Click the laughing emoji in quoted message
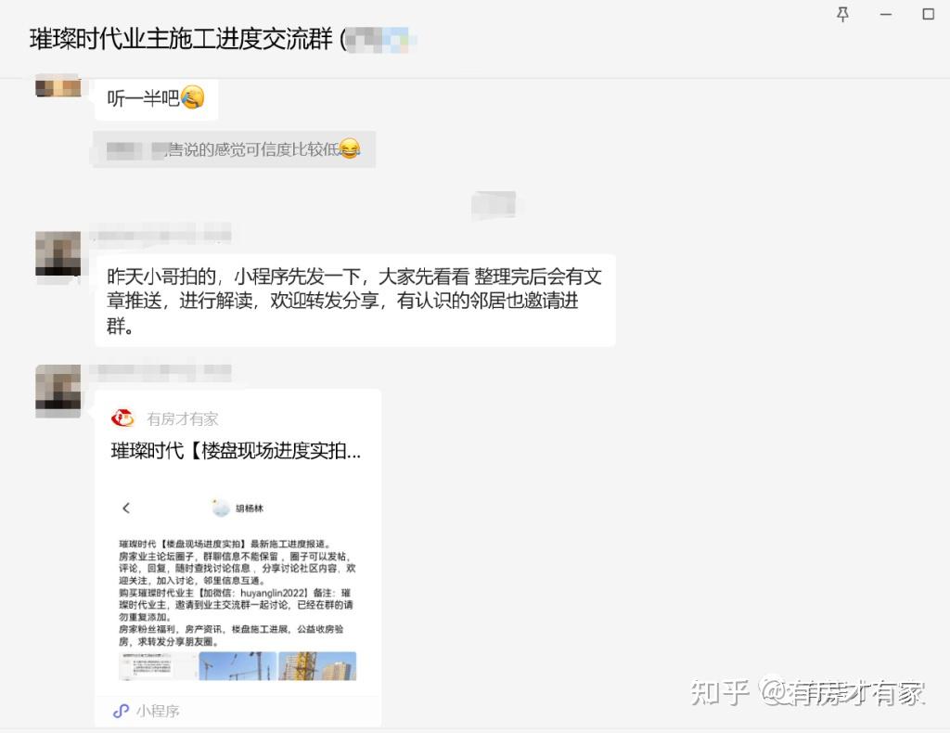Viewport: 950px width, 733px height. pyautogui.click(x=350, y=148)
